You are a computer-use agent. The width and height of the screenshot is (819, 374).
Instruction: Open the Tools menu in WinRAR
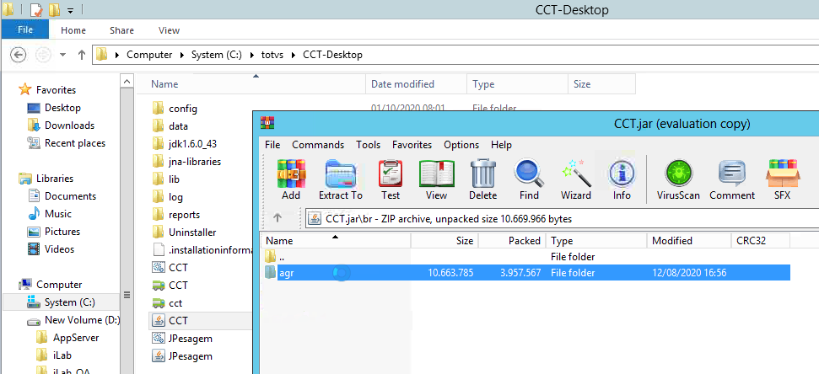(369, 145)
